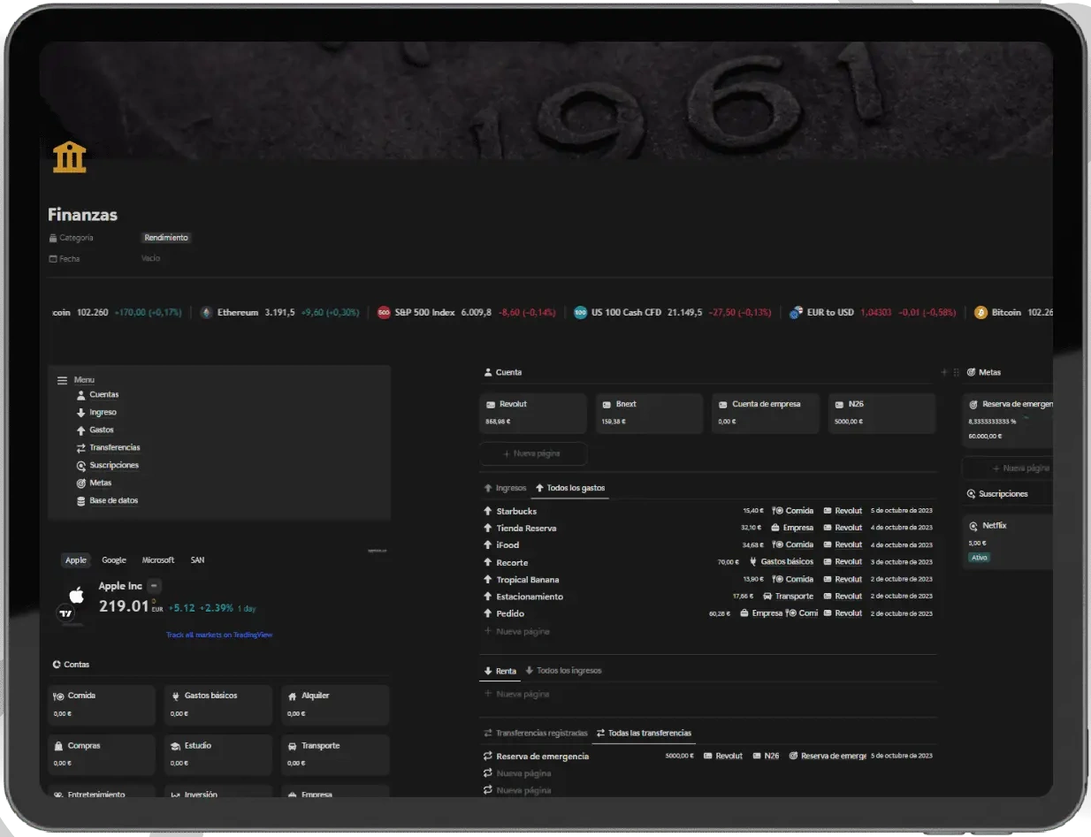The width and height of the screenshot is (1091, 837).
Task: Click the Bitcoin ticker icon
Action: [980, 313]
